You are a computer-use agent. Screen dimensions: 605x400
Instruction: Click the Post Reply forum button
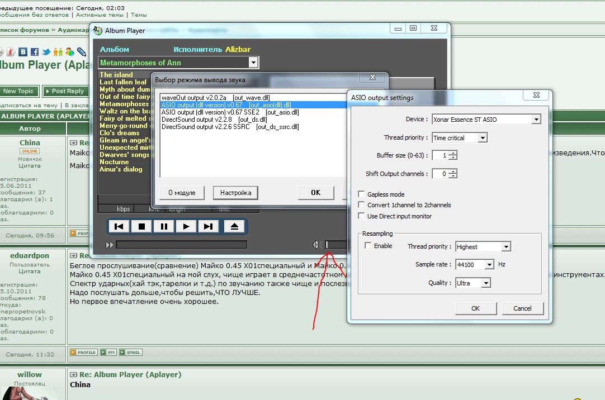click(65, 91)
